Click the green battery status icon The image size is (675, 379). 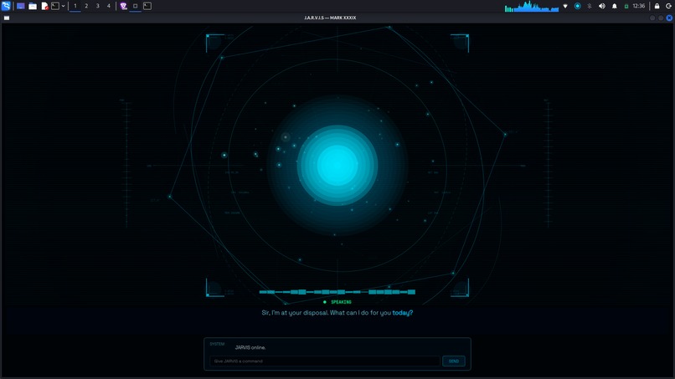point(626,6)
